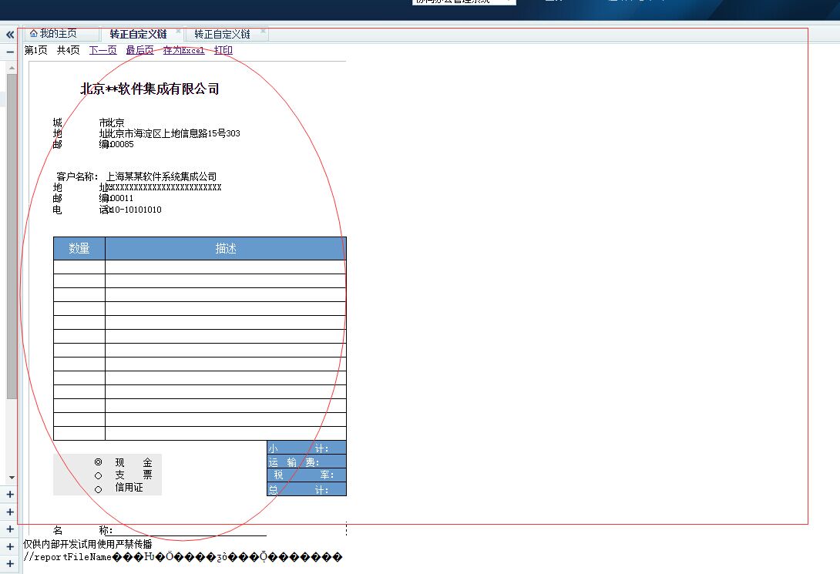Click the 上海某某软件系统集成公司 customer name
840x574 pixels.
click(x=161, y=176)
